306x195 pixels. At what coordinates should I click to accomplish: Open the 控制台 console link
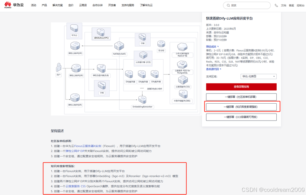[301, 5]
